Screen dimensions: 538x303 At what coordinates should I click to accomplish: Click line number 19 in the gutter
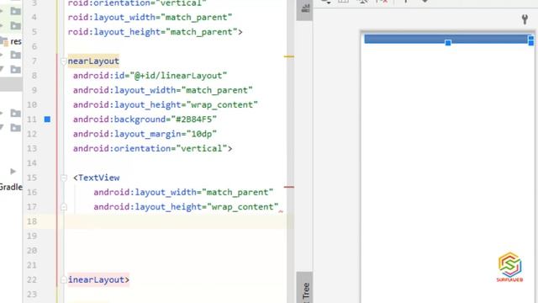[32, 236]
